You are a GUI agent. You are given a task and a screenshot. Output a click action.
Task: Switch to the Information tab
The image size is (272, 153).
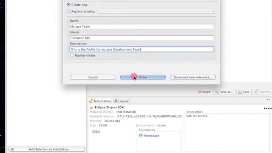100,101
